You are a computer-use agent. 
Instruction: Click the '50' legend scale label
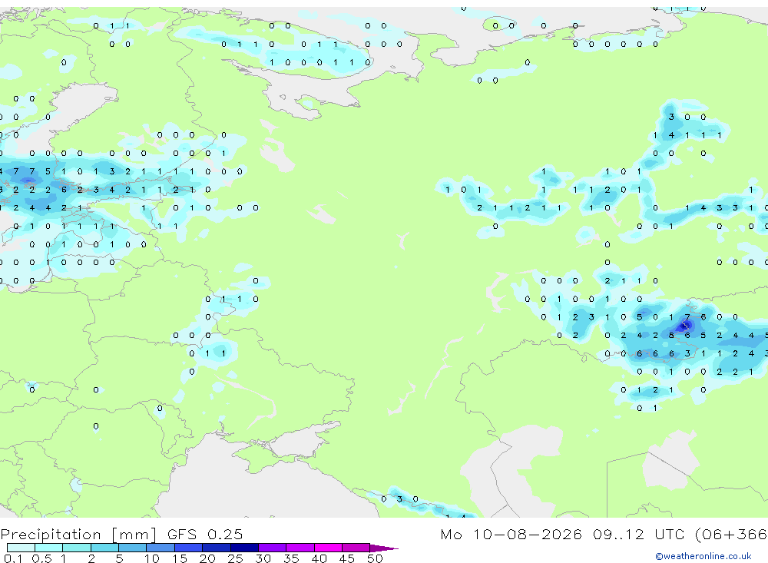375,558
